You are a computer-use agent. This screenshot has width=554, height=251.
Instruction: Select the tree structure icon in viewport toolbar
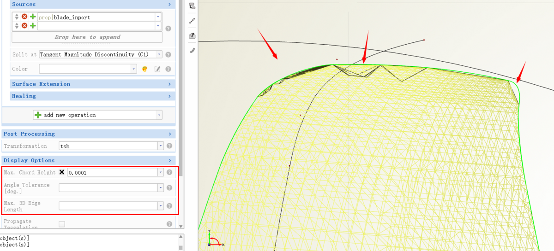(192, 6)
